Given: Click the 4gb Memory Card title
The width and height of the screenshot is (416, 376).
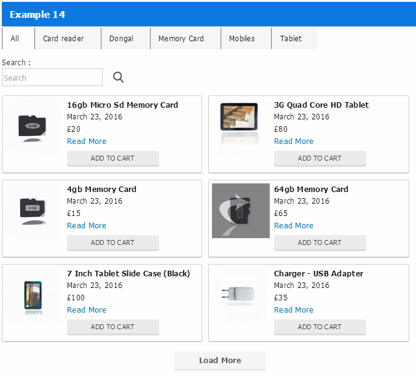Looking at the screenshot, I should [101, 189].
